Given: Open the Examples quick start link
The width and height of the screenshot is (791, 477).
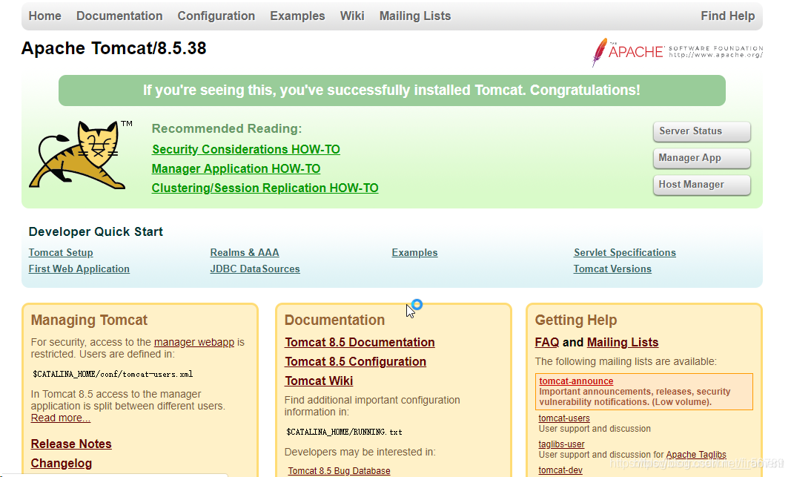Looking at the screenshot, I should tap(414, 252).
